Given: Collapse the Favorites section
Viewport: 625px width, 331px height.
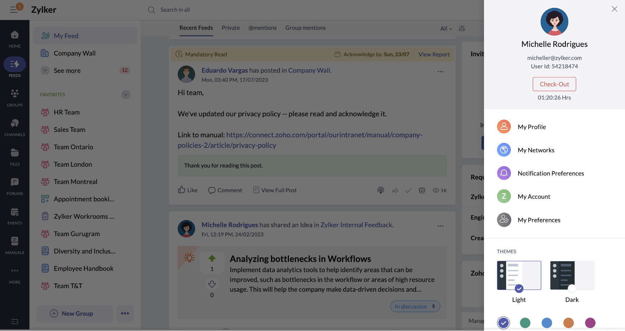Looking at the screenshot, I should coord(126,94).
